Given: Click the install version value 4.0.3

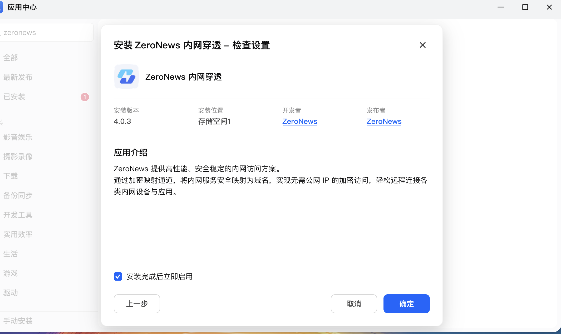Looking at the screenshot, I should 122,121.
